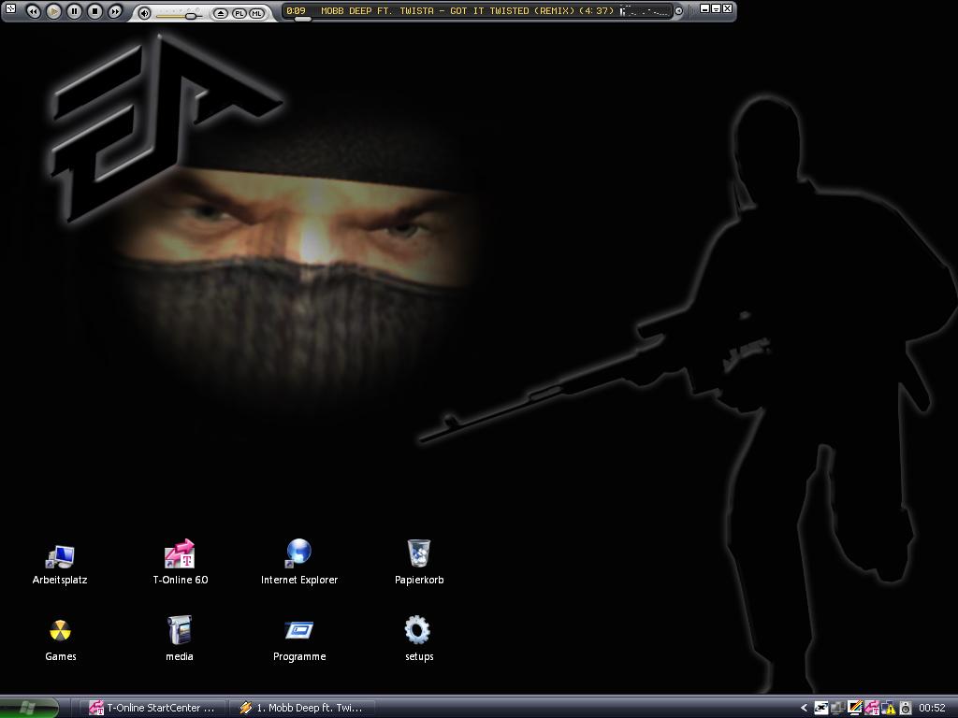
Task: Pause the Winamp playback
Action: [74, 11]
